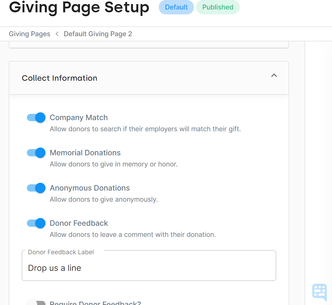Click the Published status badge
Screen dimensions: 332x305
218,7
